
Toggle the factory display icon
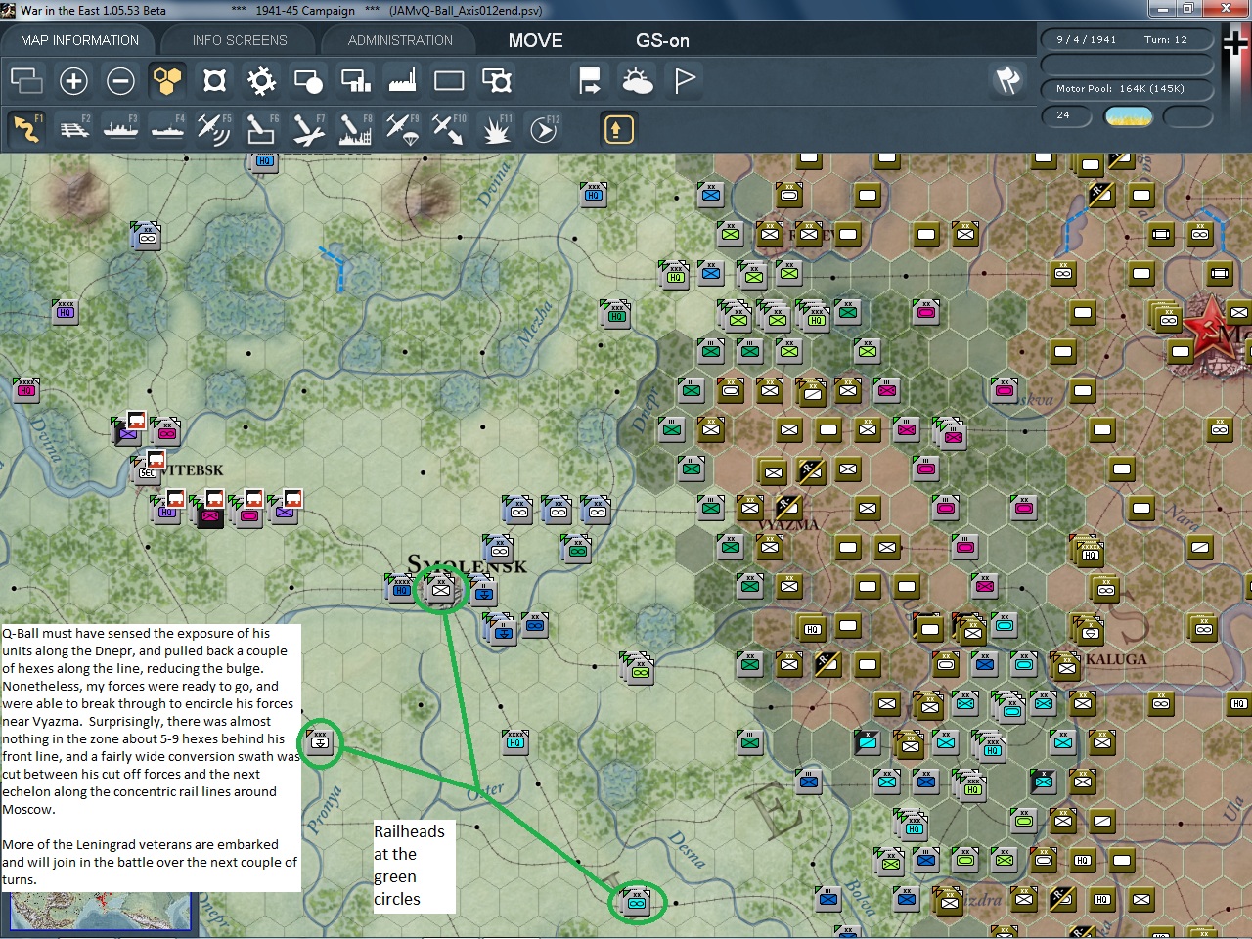click(402, 81)
